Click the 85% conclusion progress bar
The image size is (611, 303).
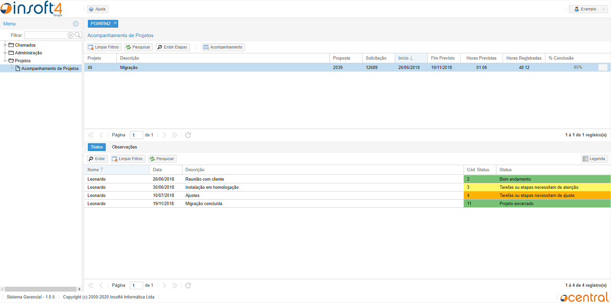pyautogui.click(x=578, y=68)
